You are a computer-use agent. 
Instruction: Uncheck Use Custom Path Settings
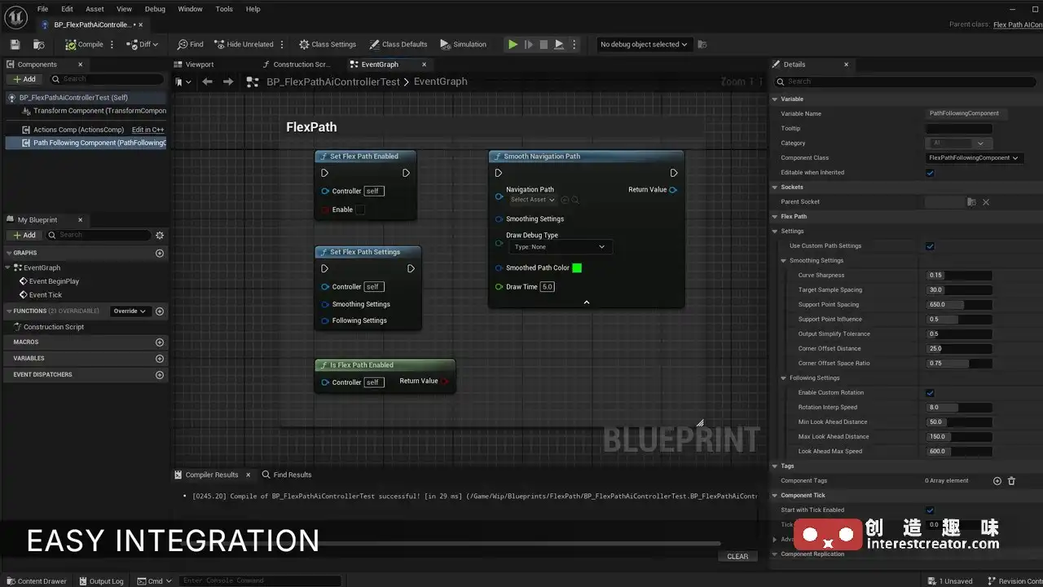click(930, 246)
